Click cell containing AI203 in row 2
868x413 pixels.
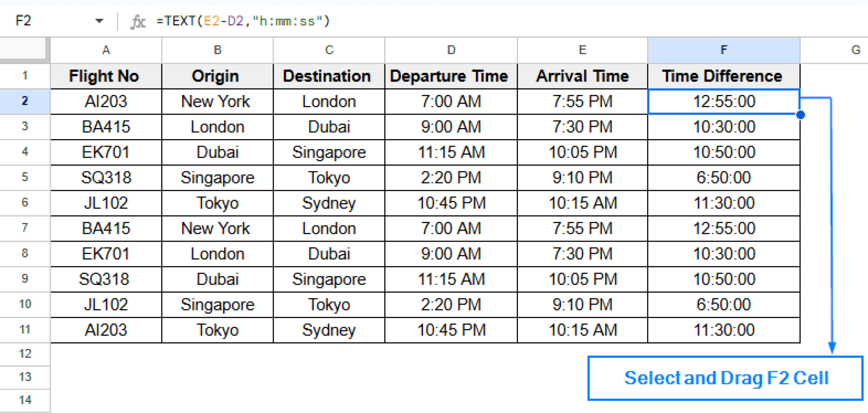(106, 101)
